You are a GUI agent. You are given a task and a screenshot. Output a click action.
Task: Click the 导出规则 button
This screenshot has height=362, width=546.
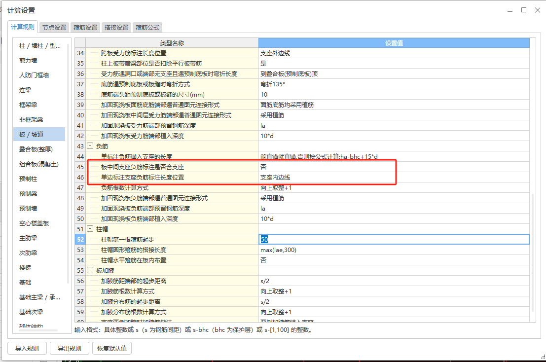click(69, 348)
